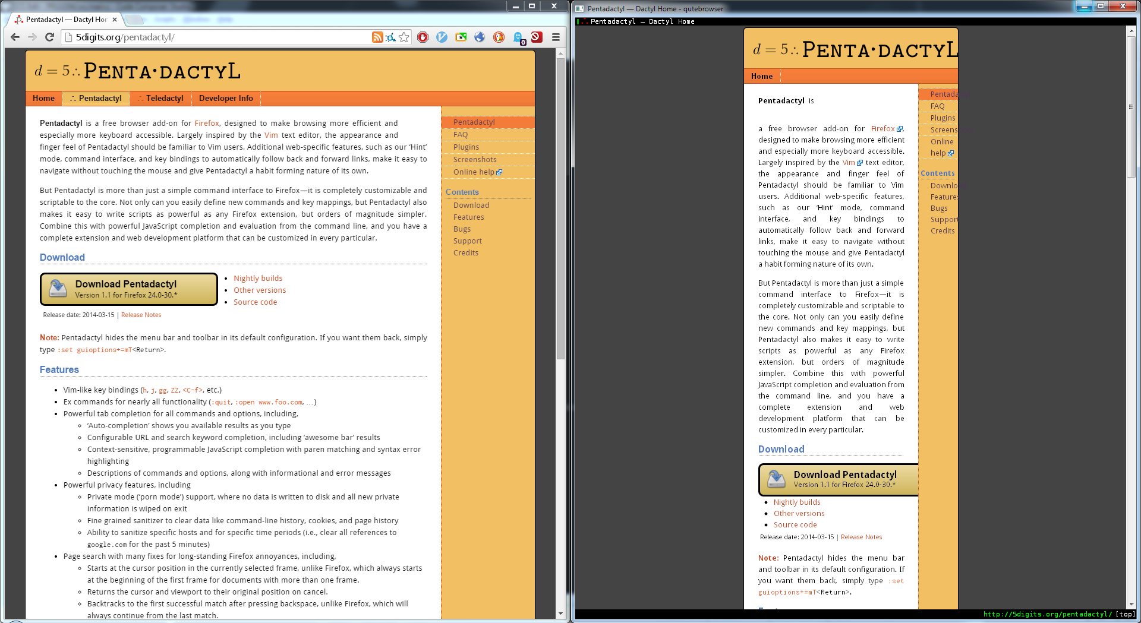The width and height of the screenshot is (1141, 623).
Task: Open Chrome's hamburger menu
Action: tap(556, 37)
